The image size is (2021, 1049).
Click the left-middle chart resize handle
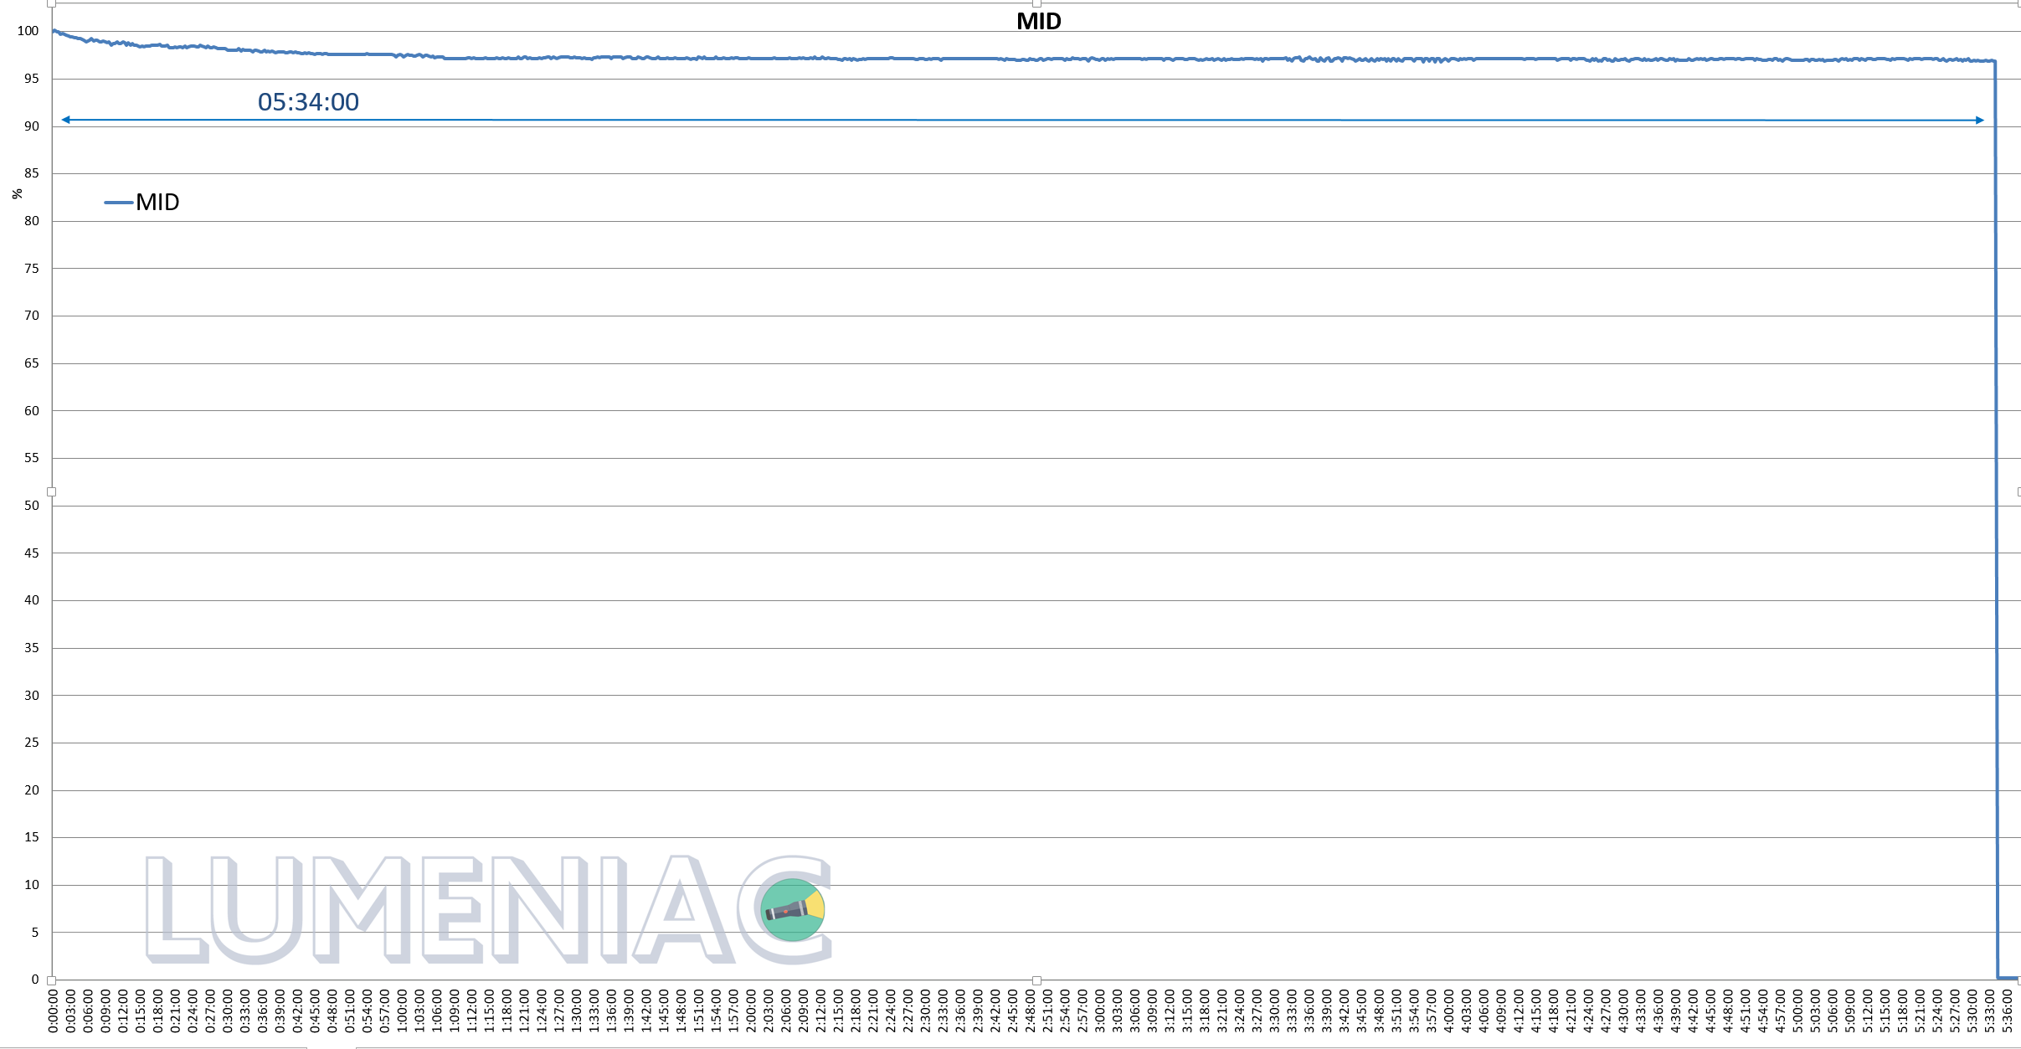pos(52,491)
